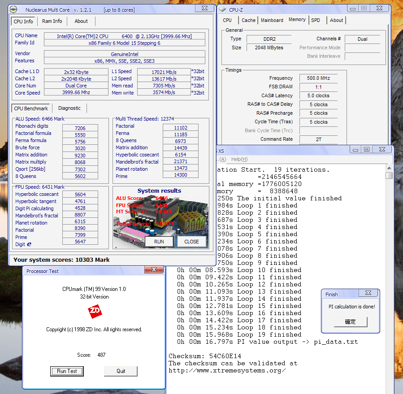Open the About tab in CPU-Z

coord(337,20)
